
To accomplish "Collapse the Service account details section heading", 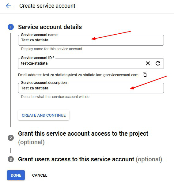I will coord(50,27).
